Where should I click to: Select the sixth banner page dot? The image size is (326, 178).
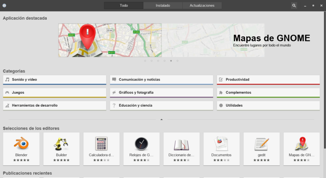pos(177,61)
